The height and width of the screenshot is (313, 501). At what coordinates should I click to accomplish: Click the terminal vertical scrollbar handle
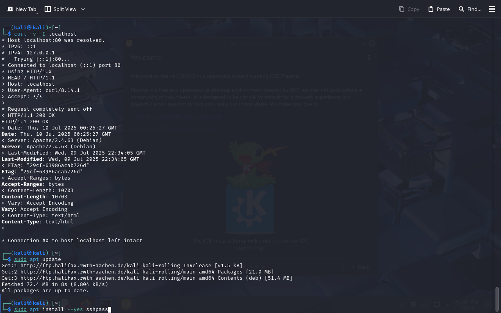497,299
